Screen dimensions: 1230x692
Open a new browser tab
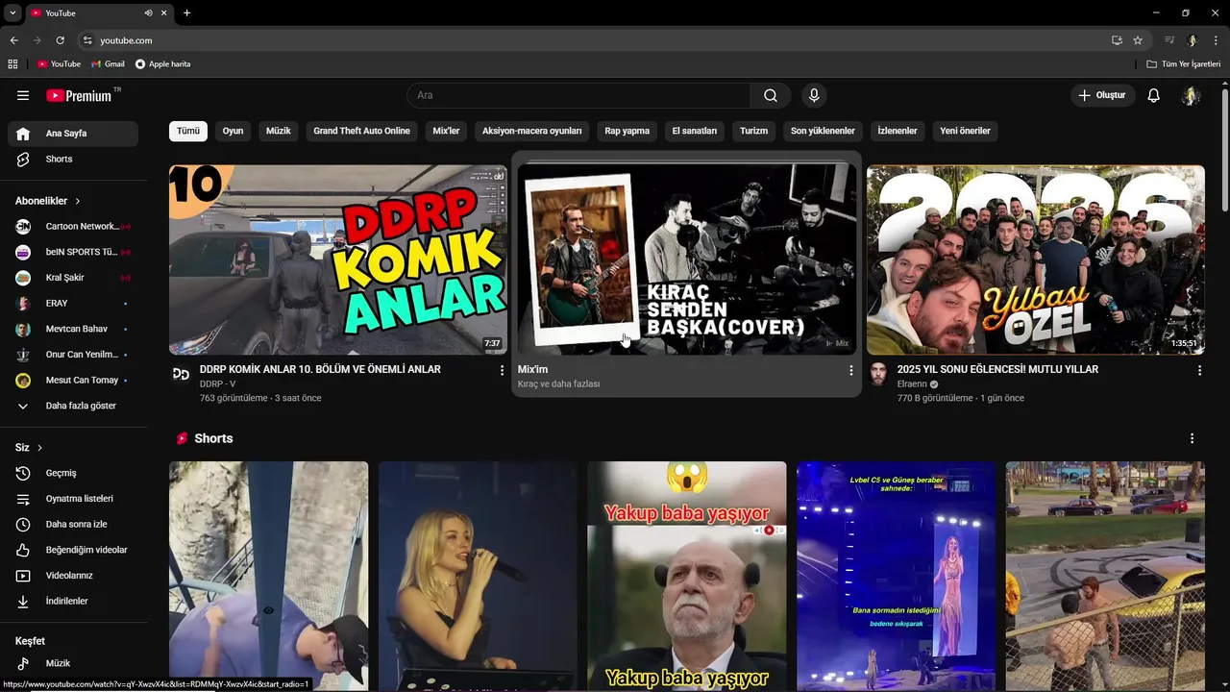click(x=186, y=12)
